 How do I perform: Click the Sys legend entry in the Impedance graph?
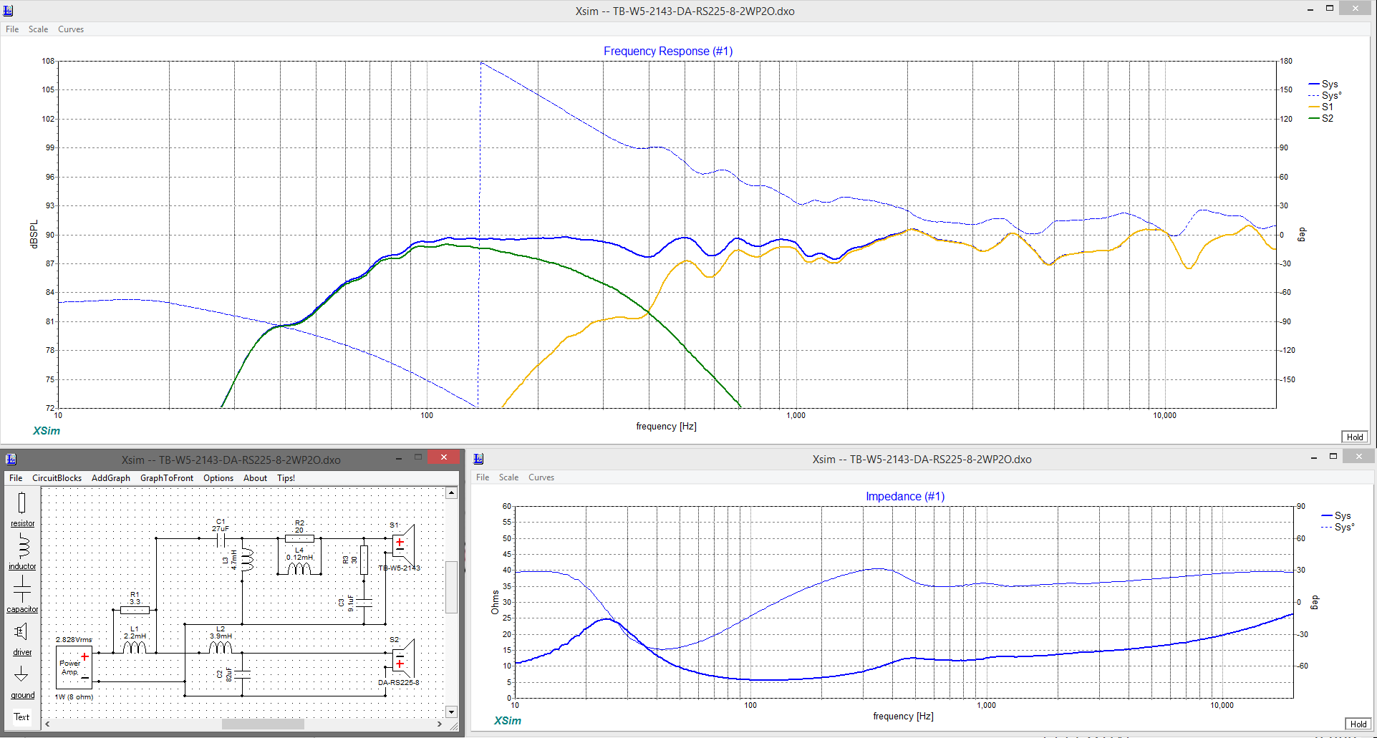click(x=1336, y=516)
